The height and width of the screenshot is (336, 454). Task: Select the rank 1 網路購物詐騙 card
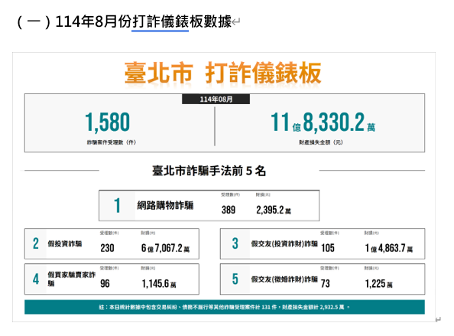click(209, 206)
